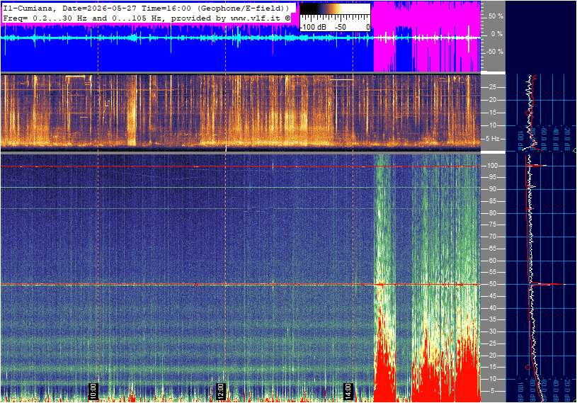Click the '-50 %' amplitude label
The width and height of the screenshot is (577, 403).
(495, 52)
